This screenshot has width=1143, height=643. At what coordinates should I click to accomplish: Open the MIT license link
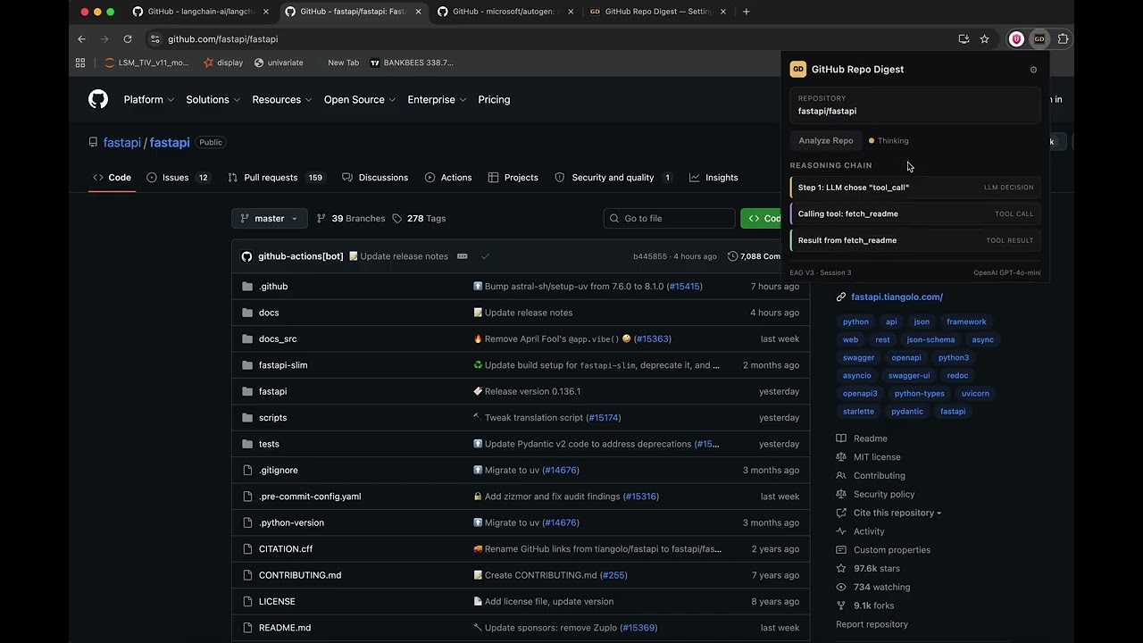[877, 457]
